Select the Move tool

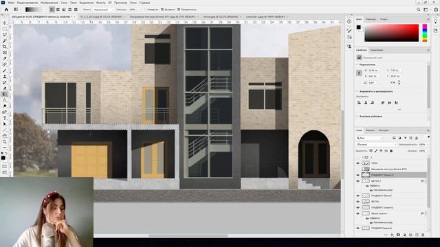(5, 23)
